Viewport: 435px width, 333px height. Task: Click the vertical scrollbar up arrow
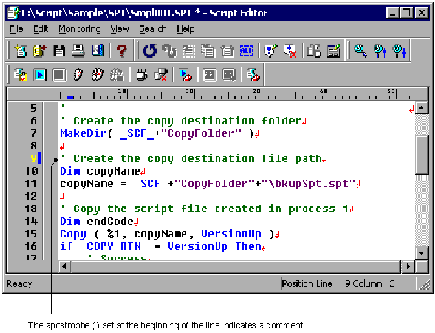click(421, 107)
